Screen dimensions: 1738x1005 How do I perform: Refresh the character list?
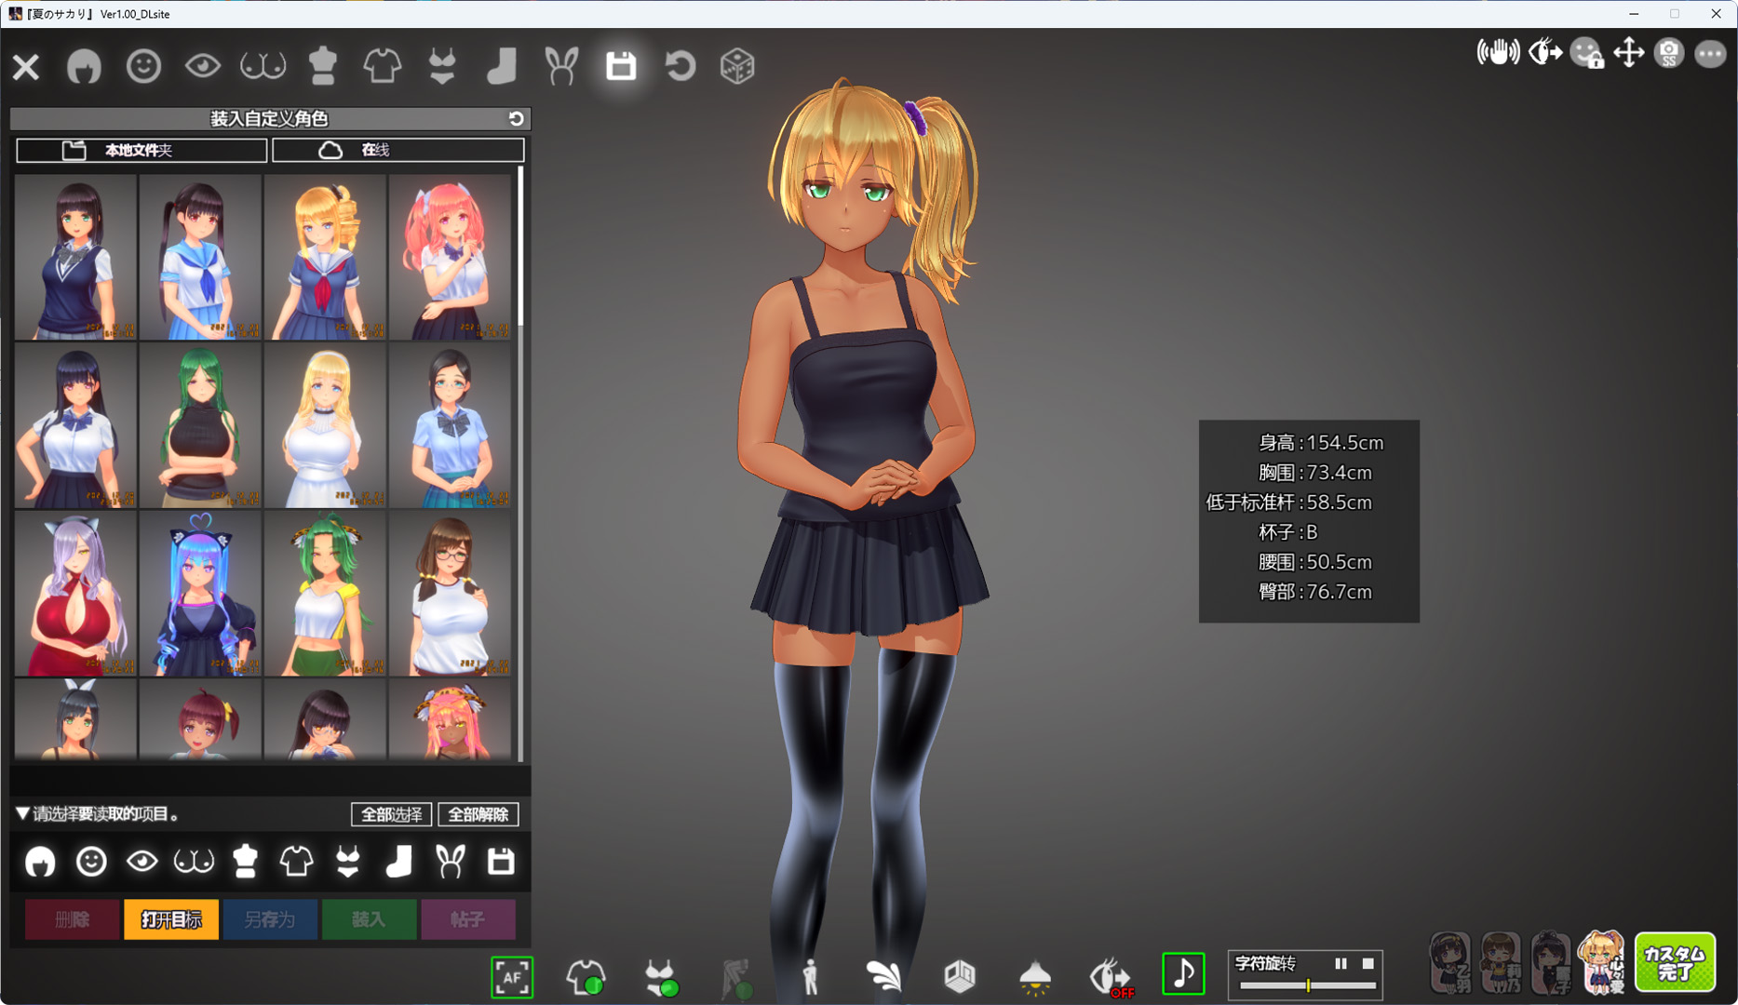coord(516,119)
